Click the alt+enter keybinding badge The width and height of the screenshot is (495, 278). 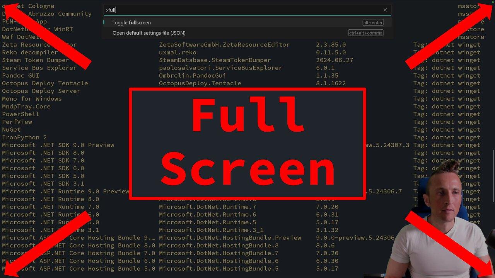[x=372, y=22]
